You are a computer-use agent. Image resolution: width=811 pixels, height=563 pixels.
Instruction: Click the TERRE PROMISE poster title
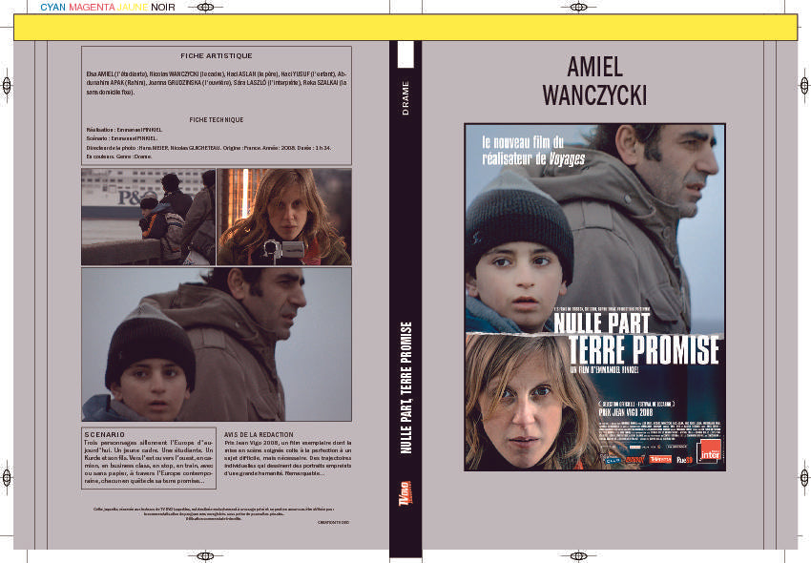pyautogui.click(x=644, y=350)
